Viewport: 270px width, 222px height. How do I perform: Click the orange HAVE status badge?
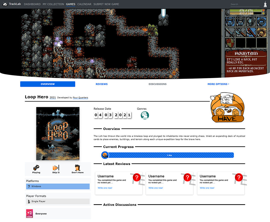[x=227, y=108]
